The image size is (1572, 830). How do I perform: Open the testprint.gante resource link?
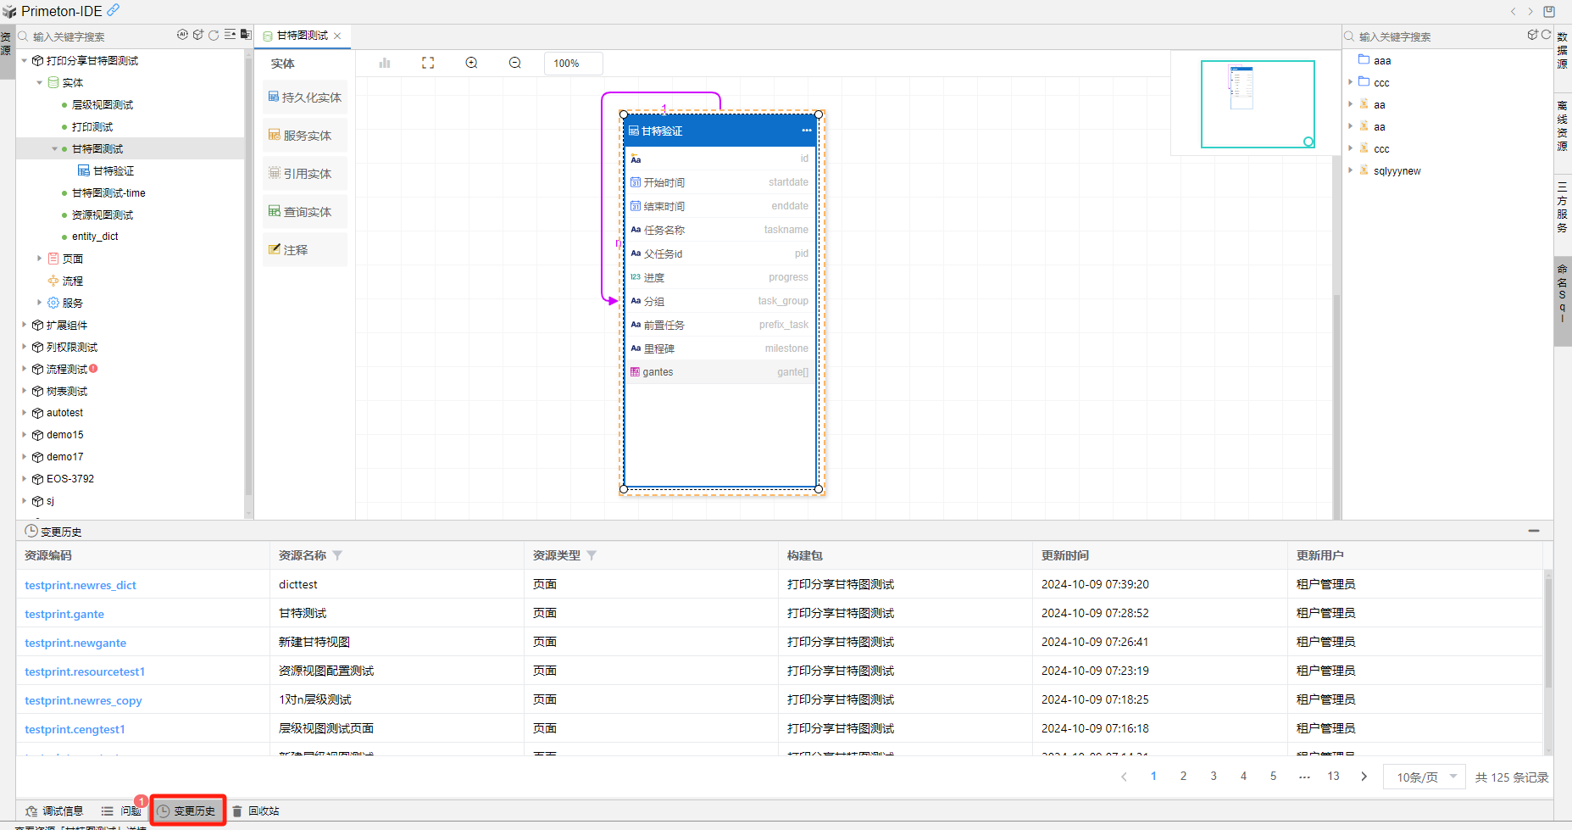pos(64,614)
